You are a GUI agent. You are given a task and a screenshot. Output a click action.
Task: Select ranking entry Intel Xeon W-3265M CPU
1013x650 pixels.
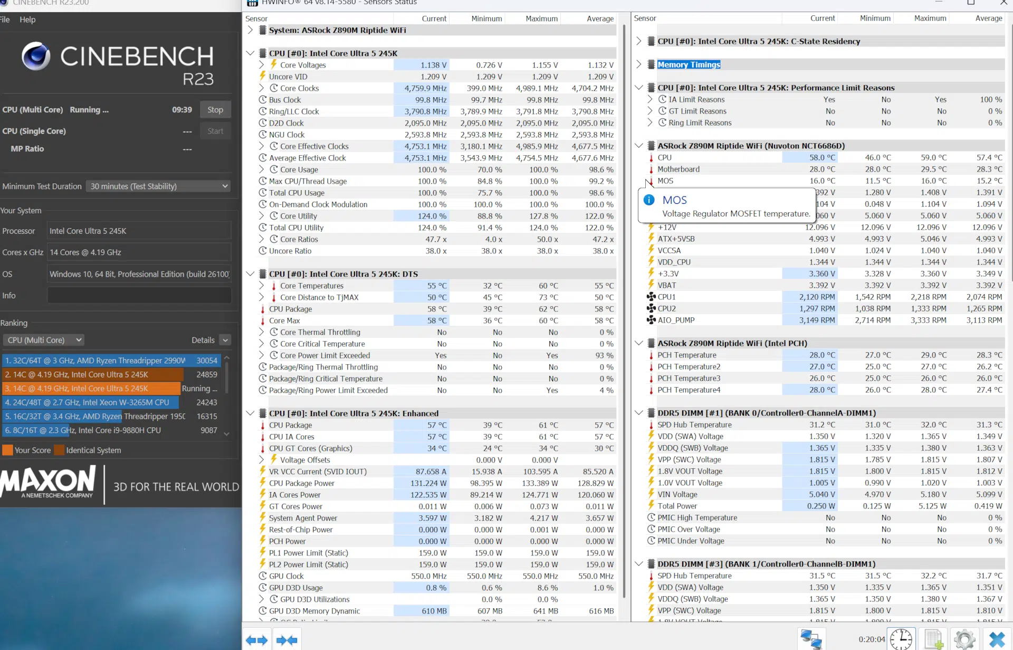click(x=111, y=402)
